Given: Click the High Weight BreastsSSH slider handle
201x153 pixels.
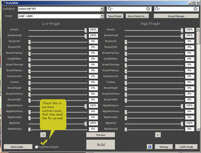Looking at the screenshot, I should (x=126, y=48).
